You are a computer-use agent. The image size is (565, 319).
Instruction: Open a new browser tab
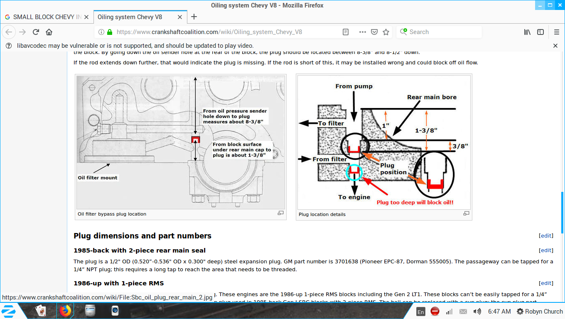pyautogui.click(x=194, y=17)
